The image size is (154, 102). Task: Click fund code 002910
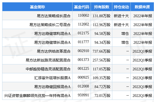click(x=83, y=51)
